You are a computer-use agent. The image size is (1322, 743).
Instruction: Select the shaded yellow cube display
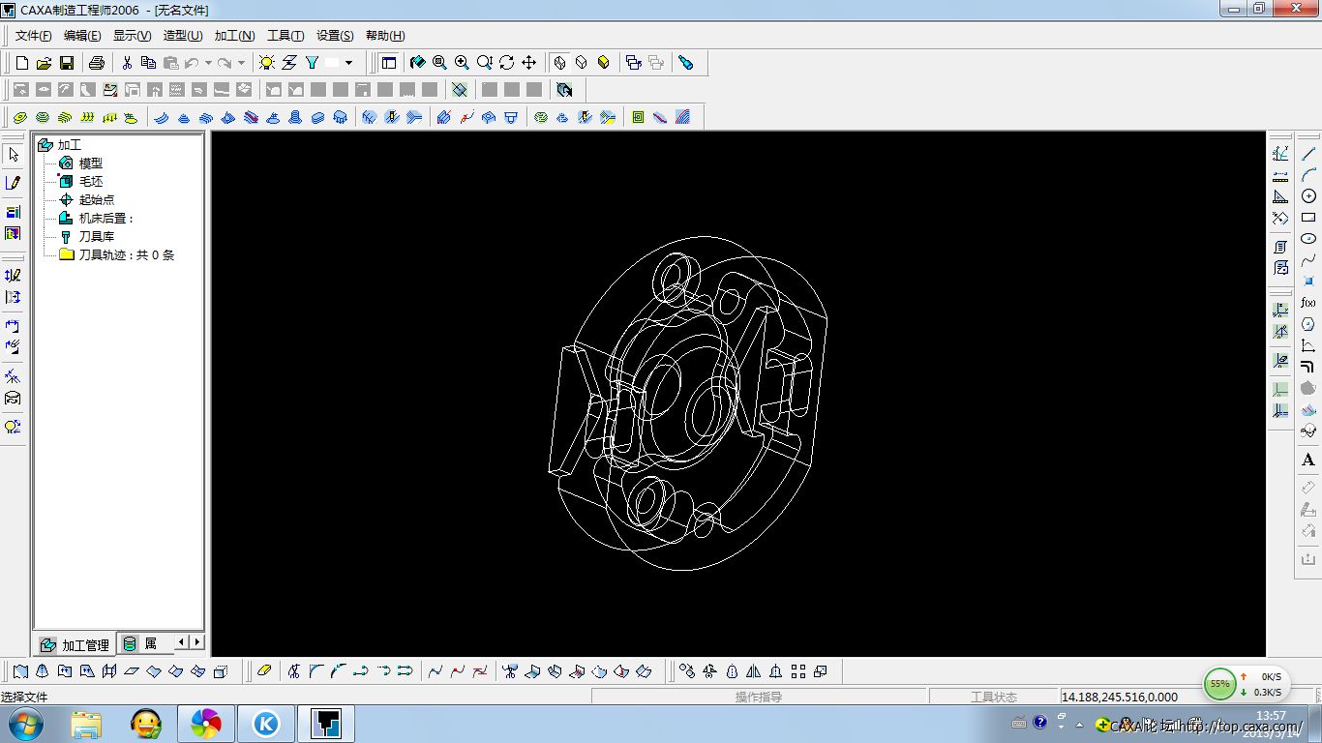604,62
